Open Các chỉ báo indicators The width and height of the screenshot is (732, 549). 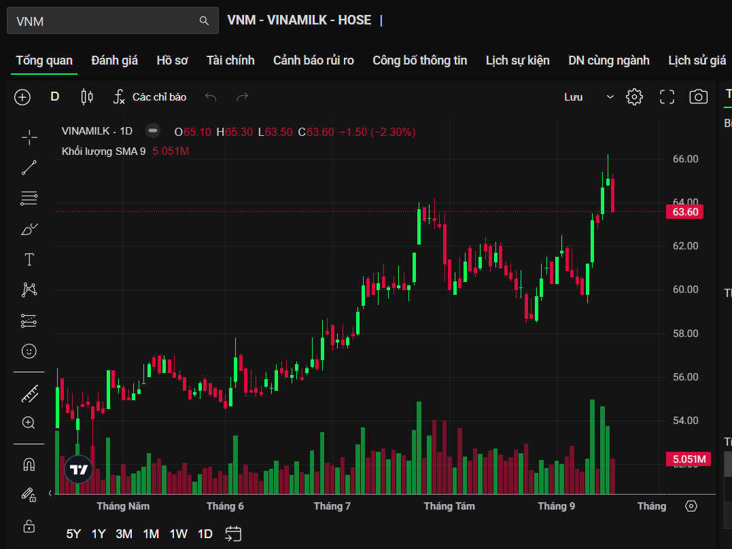click(x=150, y=97)
